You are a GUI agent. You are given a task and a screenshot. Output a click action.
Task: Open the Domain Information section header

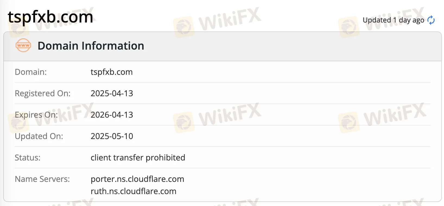pos(91,46)
